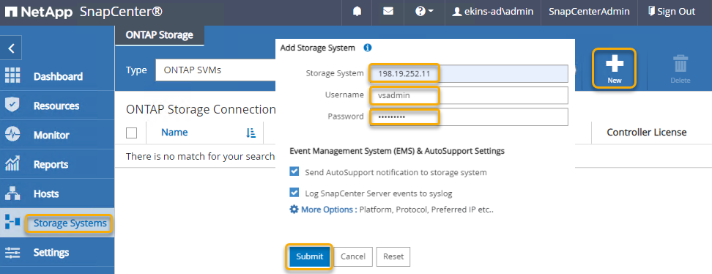Click the SnapCenterAdmin role label
712x274 pixels.
coord(589,12)
